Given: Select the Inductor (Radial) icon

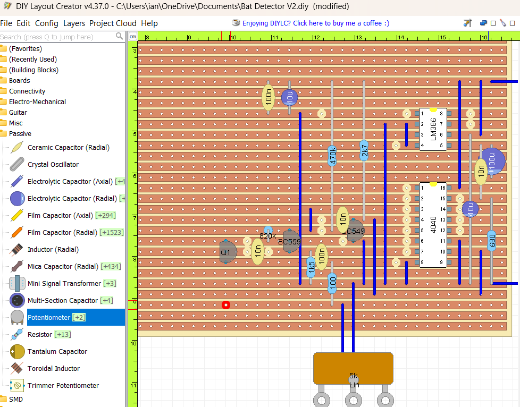Looking at the screenshot, I should [x=17, y=250].
